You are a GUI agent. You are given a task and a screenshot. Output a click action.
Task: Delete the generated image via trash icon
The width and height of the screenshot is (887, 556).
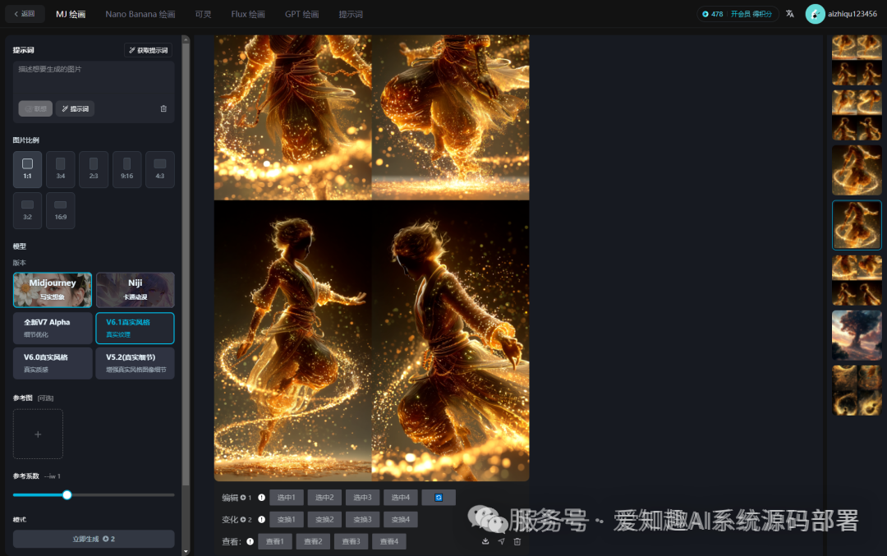tap(517, 541)
